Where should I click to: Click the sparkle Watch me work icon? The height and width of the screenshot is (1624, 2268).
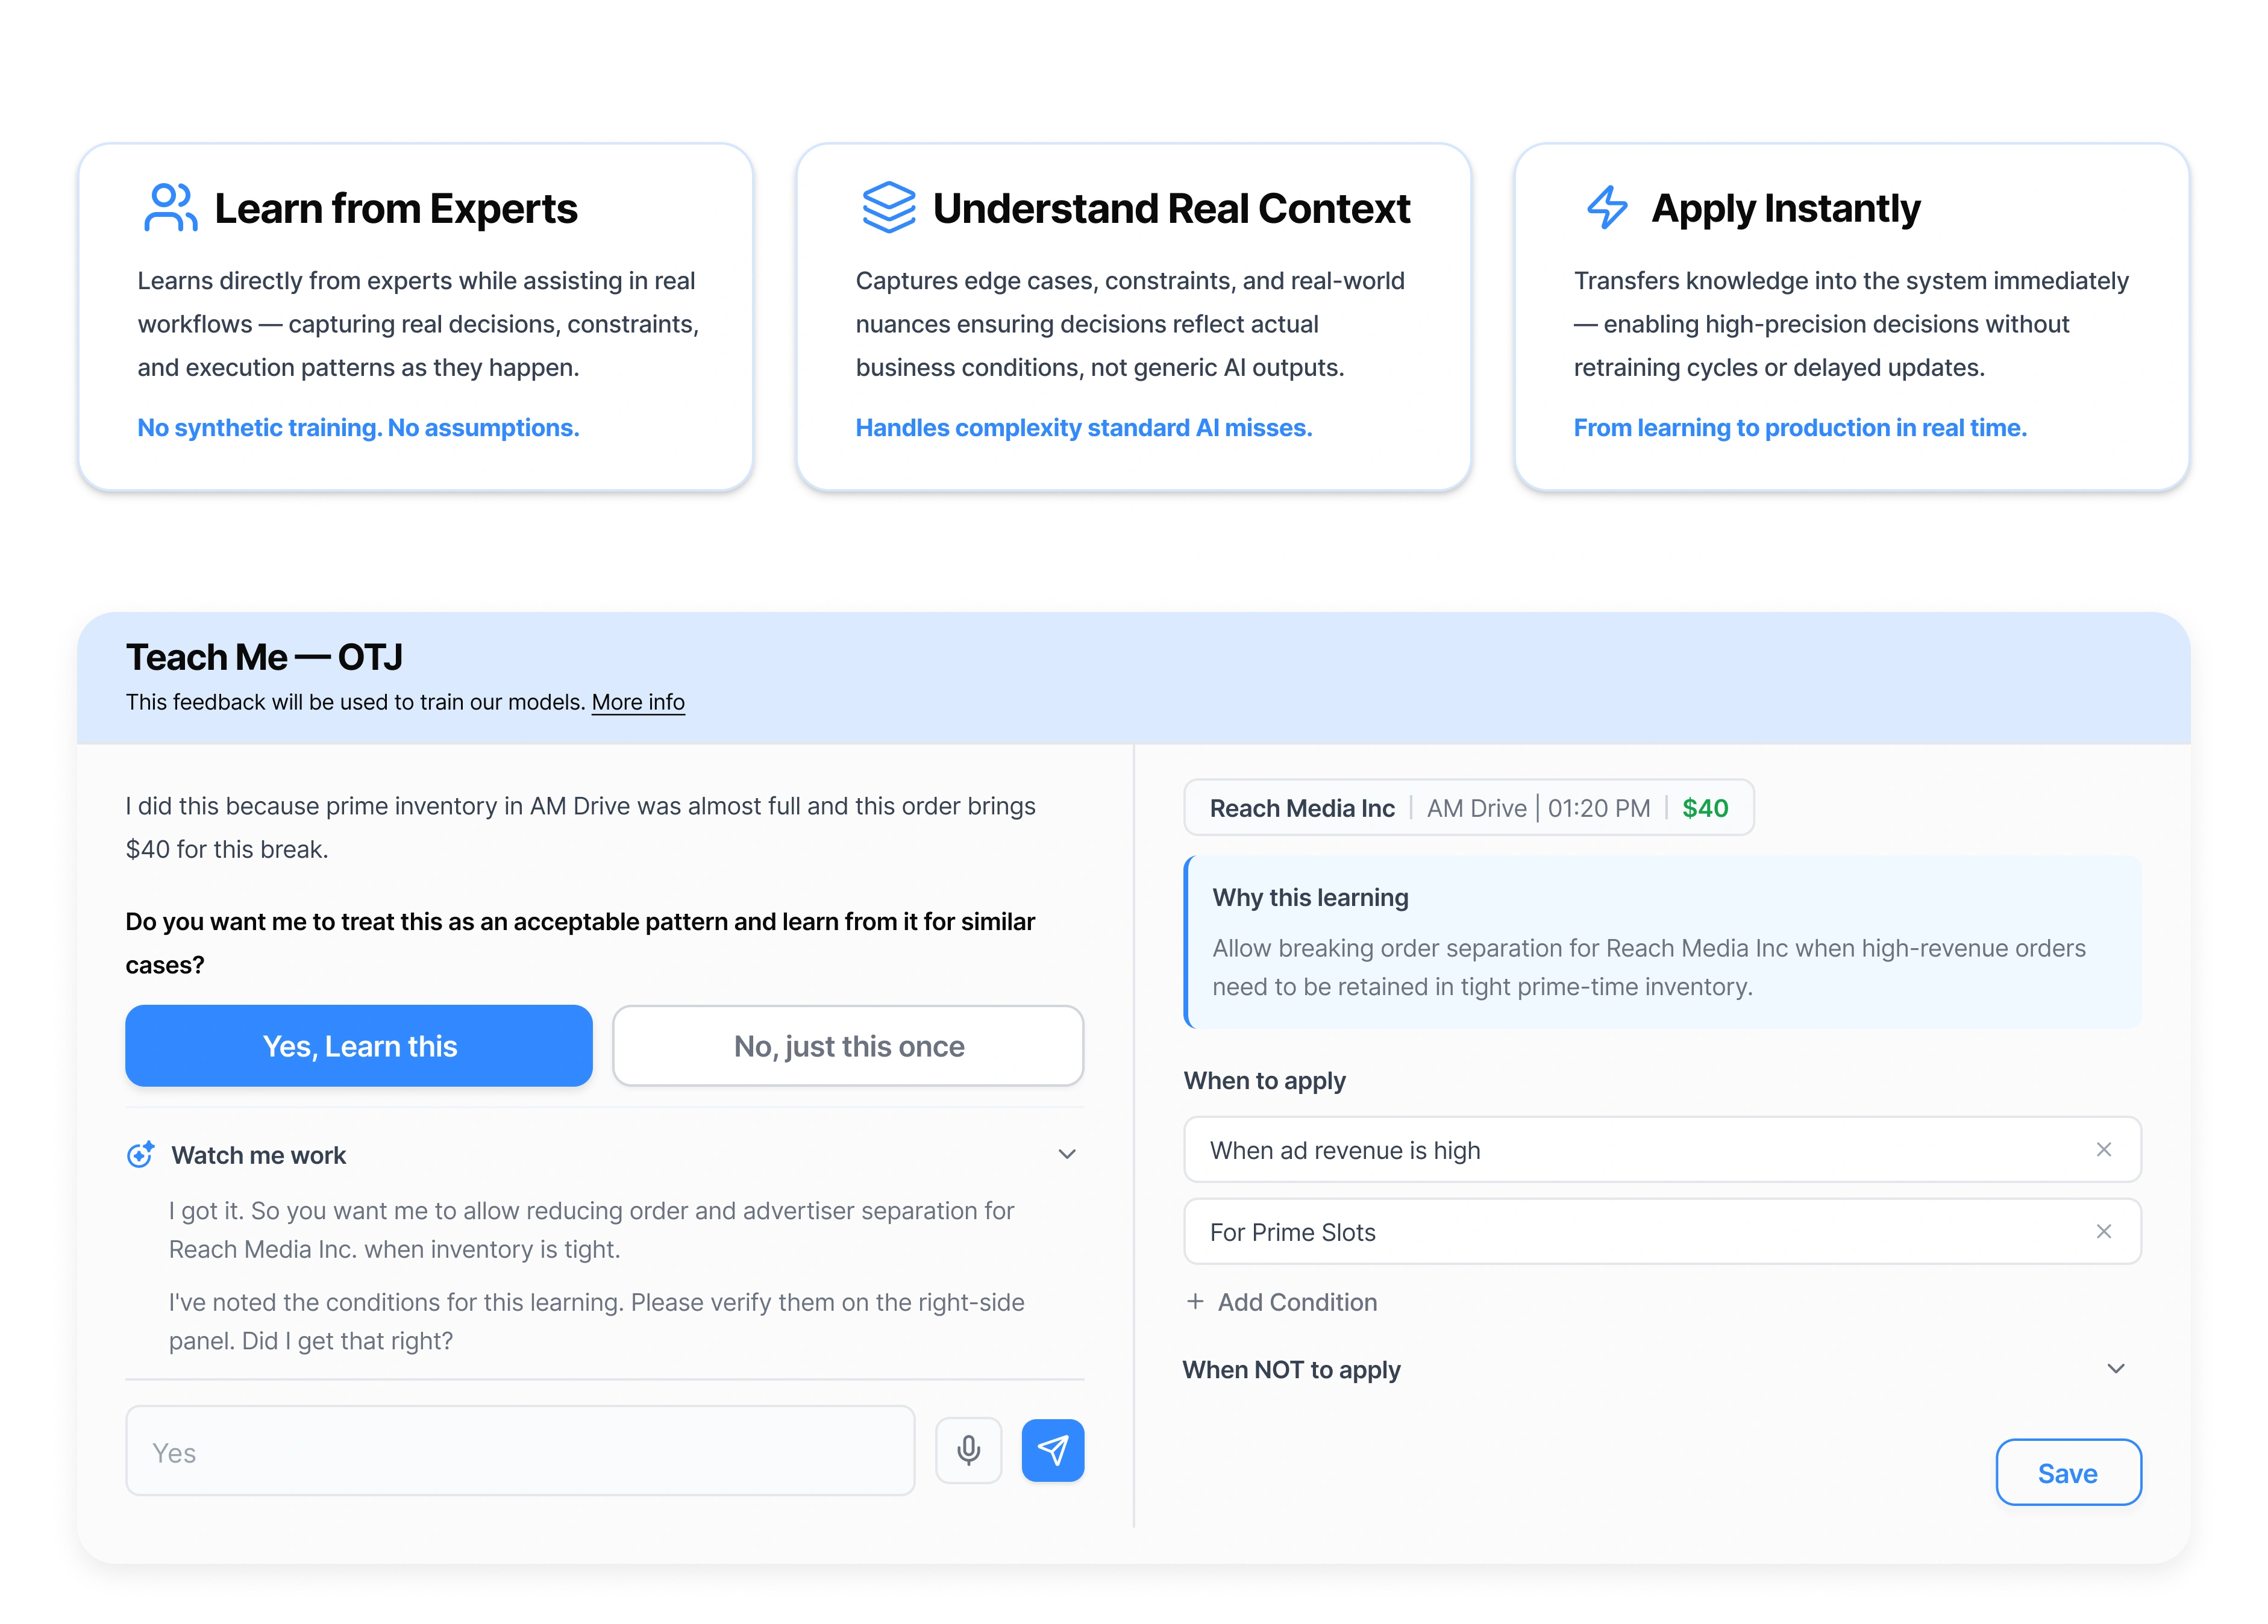click(141, 1154)
